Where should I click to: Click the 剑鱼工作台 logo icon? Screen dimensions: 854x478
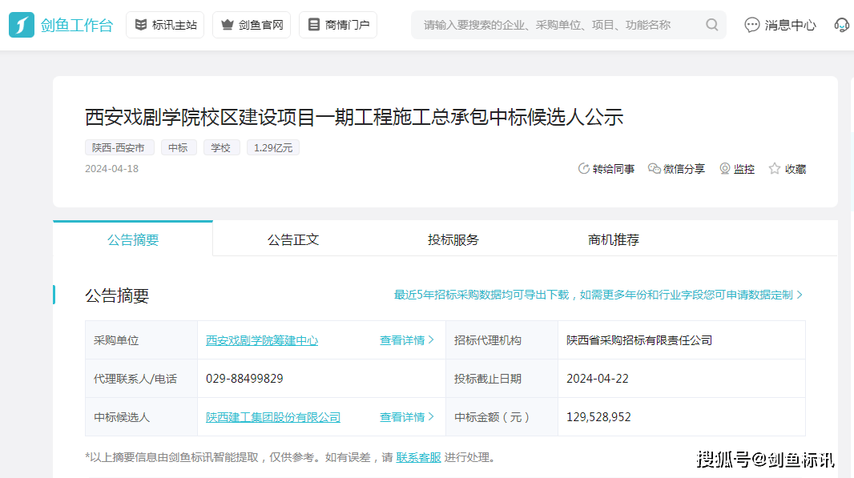[x=22, y=25]
